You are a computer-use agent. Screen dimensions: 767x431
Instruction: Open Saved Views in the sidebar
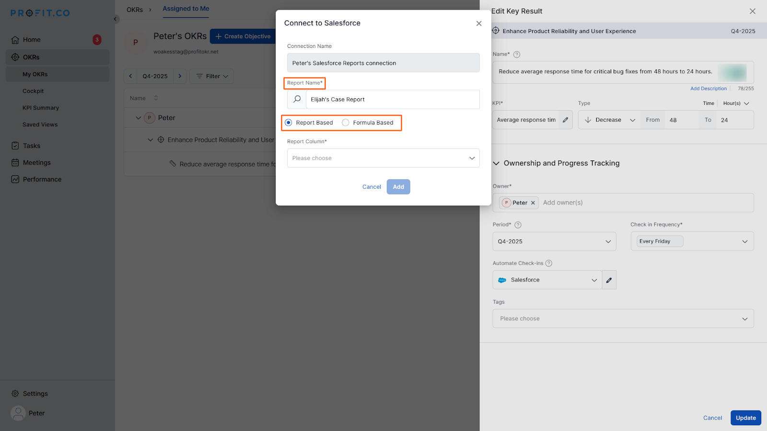coord(40,125)
